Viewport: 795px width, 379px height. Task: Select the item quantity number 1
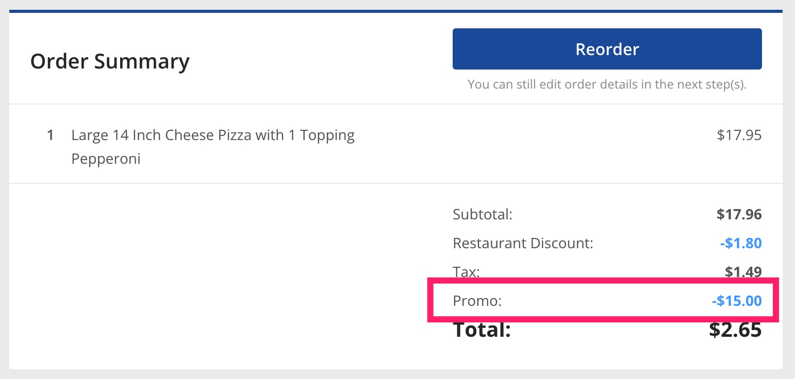[x=50, y=136]
